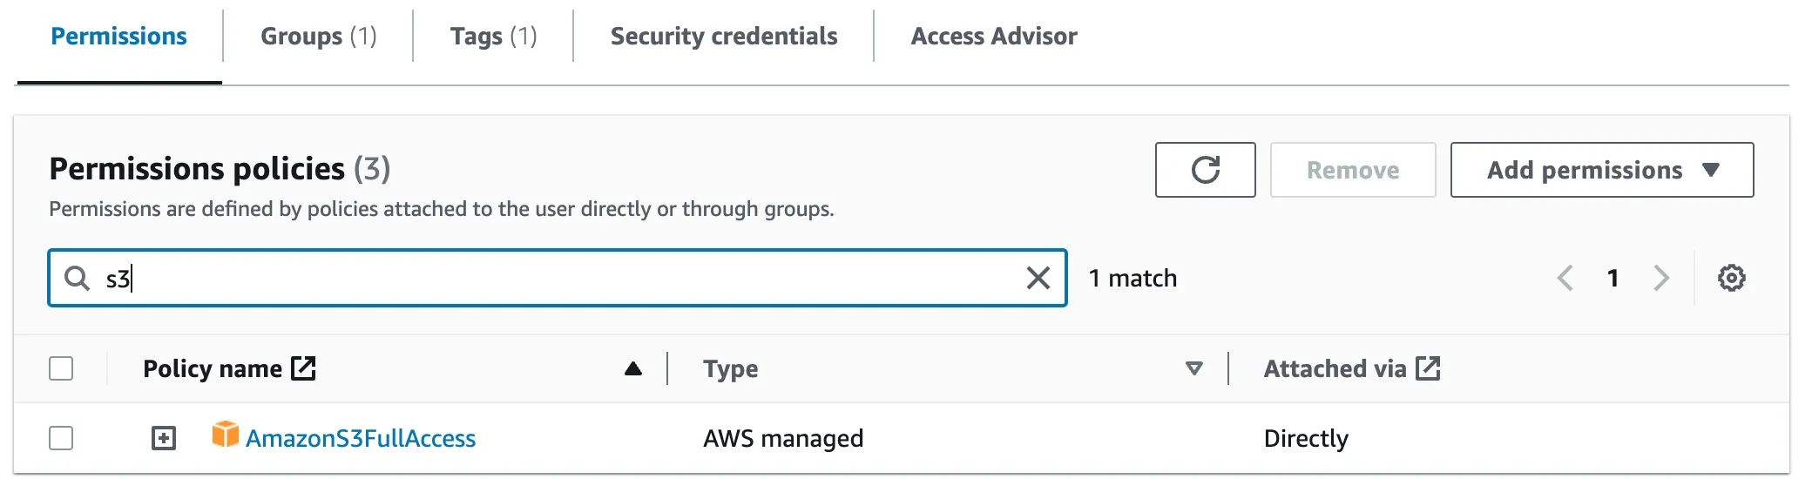Sort by Policy name ascending arrow
The image size is (1812, 479).
tap(633, 368)
